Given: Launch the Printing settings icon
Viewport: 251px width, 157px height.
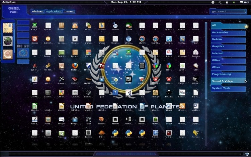Looking at the screenshot, I should (88, 133).
